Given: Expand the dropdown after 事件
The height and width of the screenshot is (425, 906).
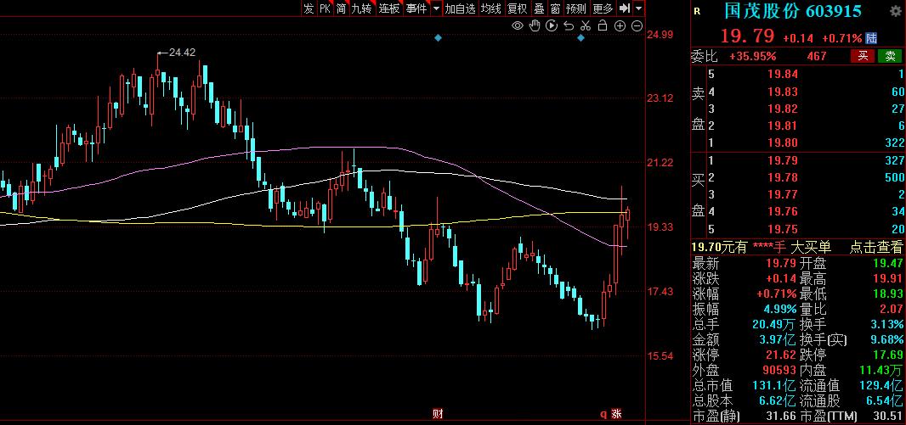Looking at the screenshot, I should point(436,8).
